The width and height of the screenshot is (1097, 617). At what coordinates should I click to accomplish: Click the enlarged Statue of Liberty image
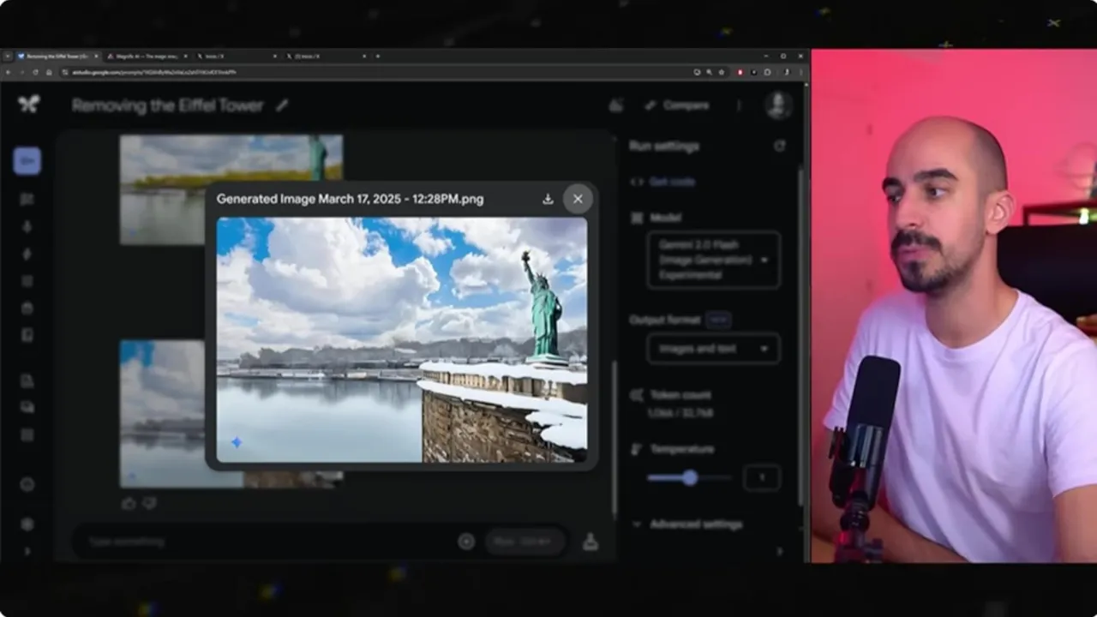pyautogui.click(x=402, y=339)
